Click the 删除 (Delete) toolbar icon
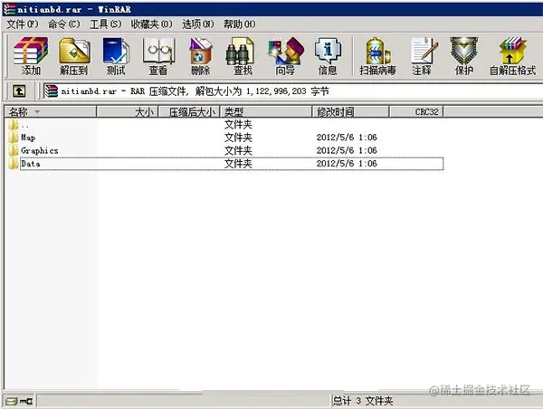Screen dimensions: 543x409 pos(201,52)
